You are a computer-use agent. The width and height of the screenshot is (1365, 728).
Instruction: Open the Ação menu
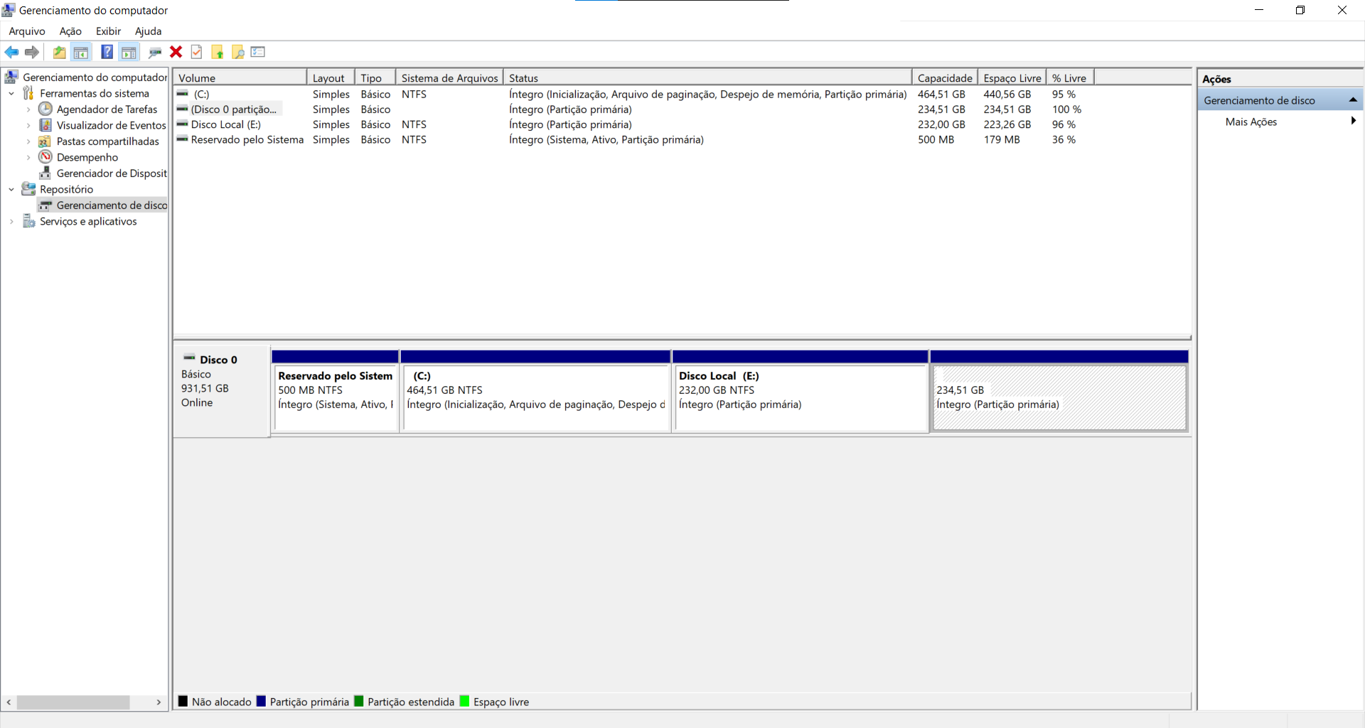[70, 31]
